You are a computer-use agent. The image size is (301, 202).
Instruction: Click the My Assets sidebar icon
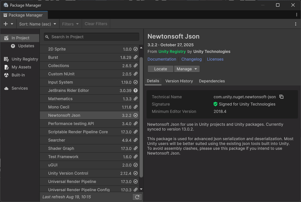click(x=6, y=67)
